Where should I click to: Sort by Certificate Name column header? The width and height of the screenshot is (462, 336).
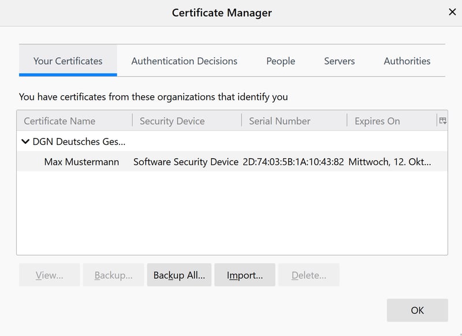(59, 121)
